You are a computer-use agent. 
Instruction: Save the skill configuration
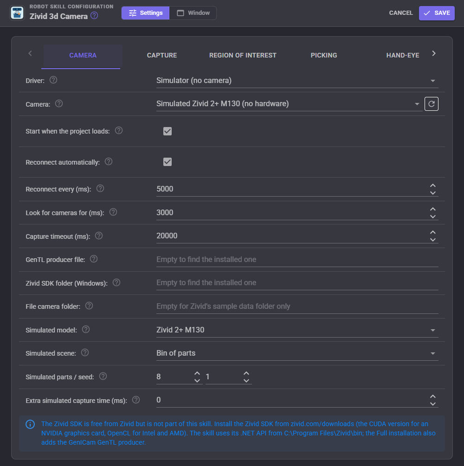(437, 13)
